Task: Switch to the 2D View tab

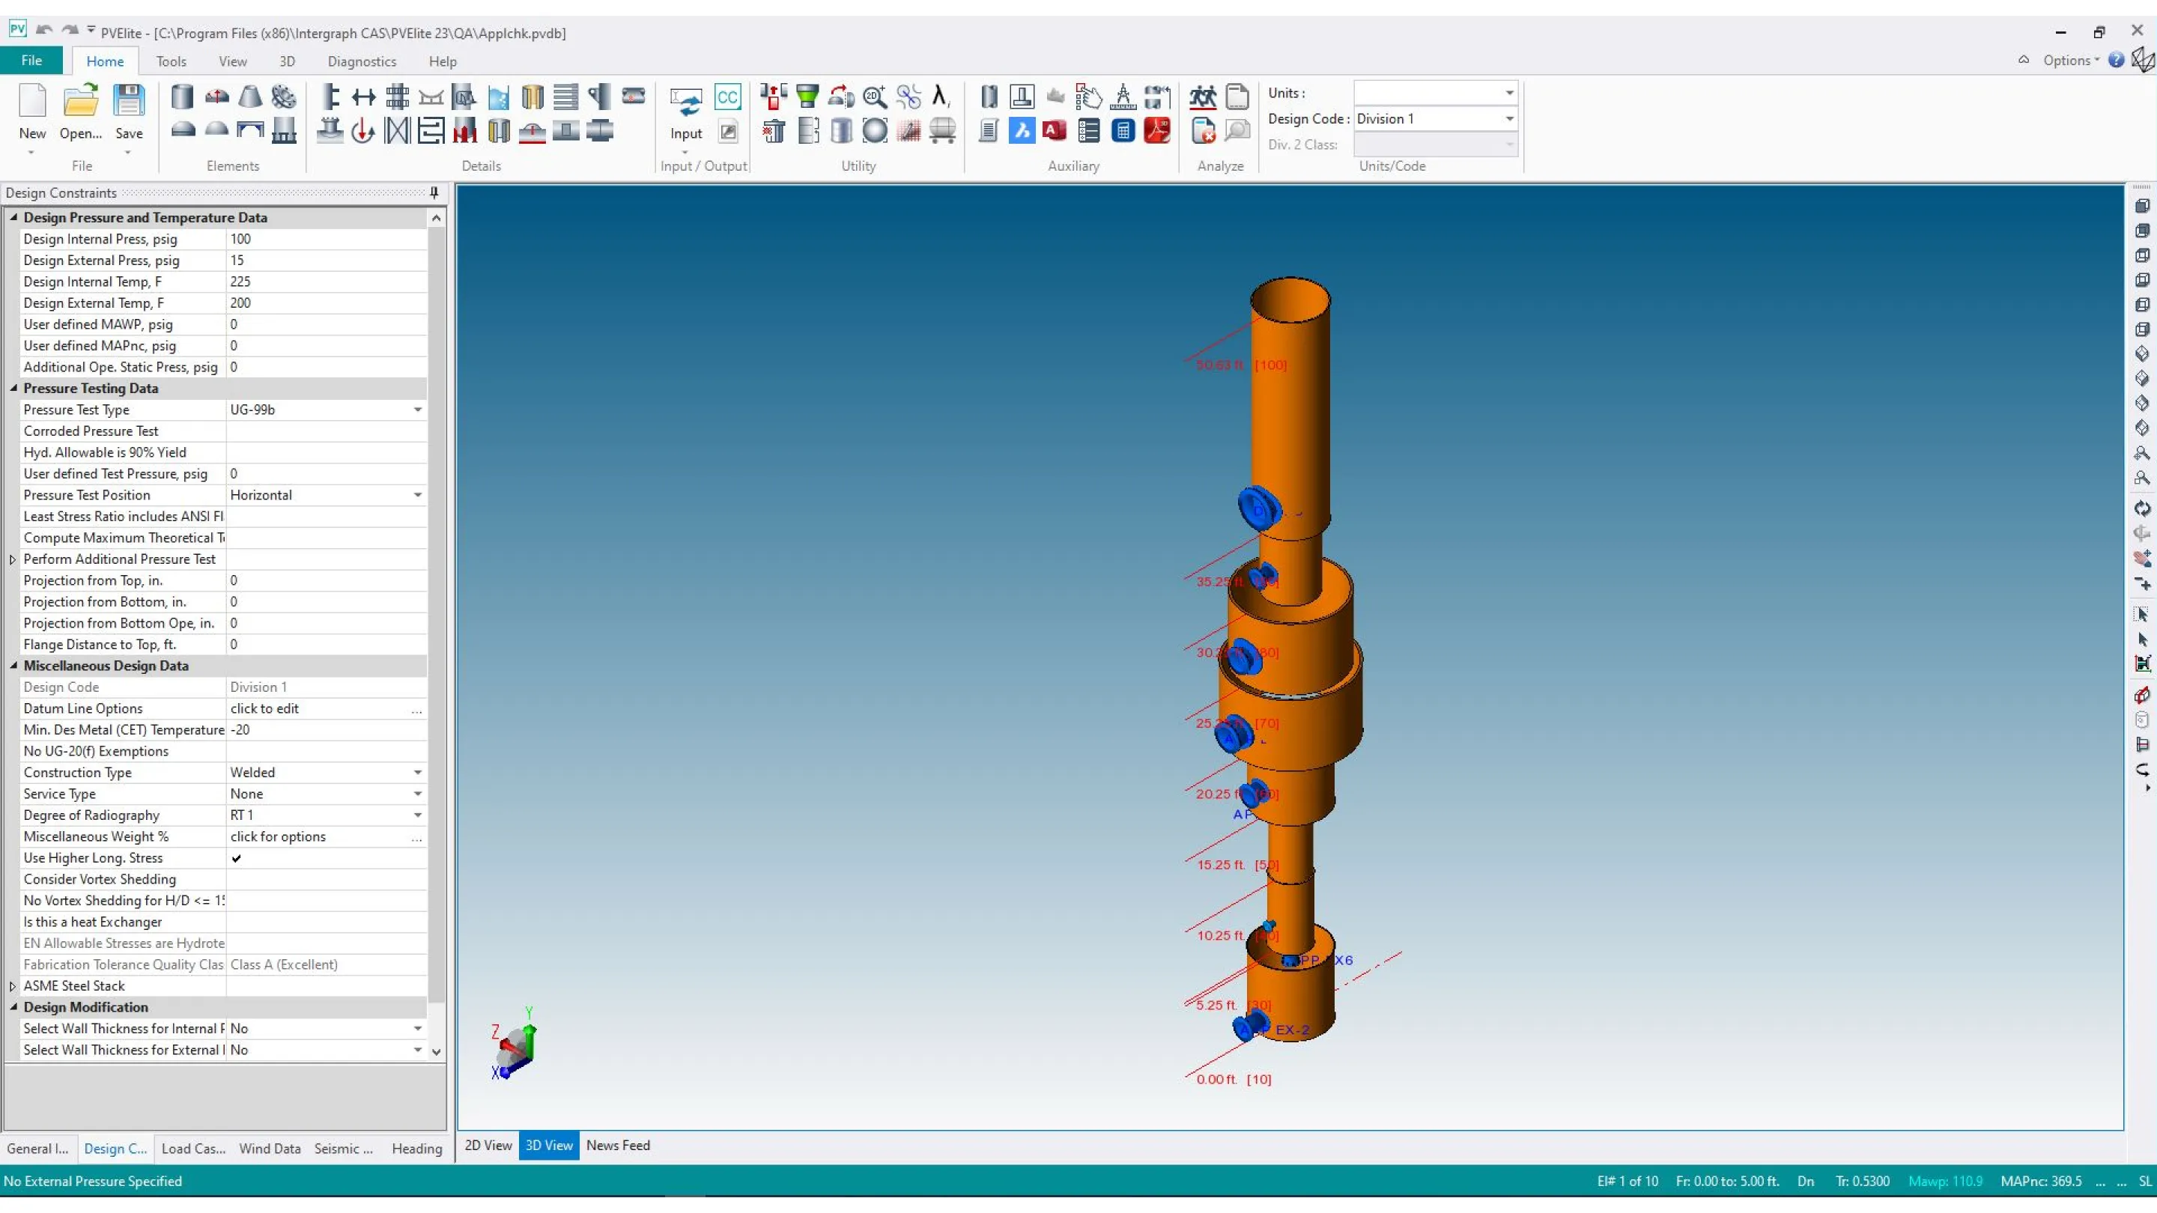Action: (488, 1146)
